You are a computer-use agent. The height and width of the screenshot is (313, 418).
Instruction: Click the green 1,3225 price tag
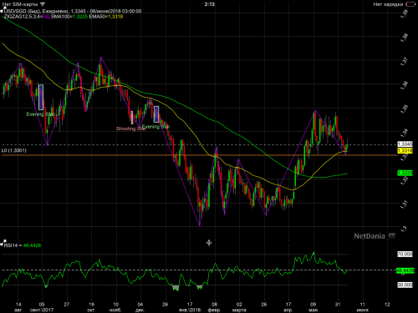click(x=405, y=173)
